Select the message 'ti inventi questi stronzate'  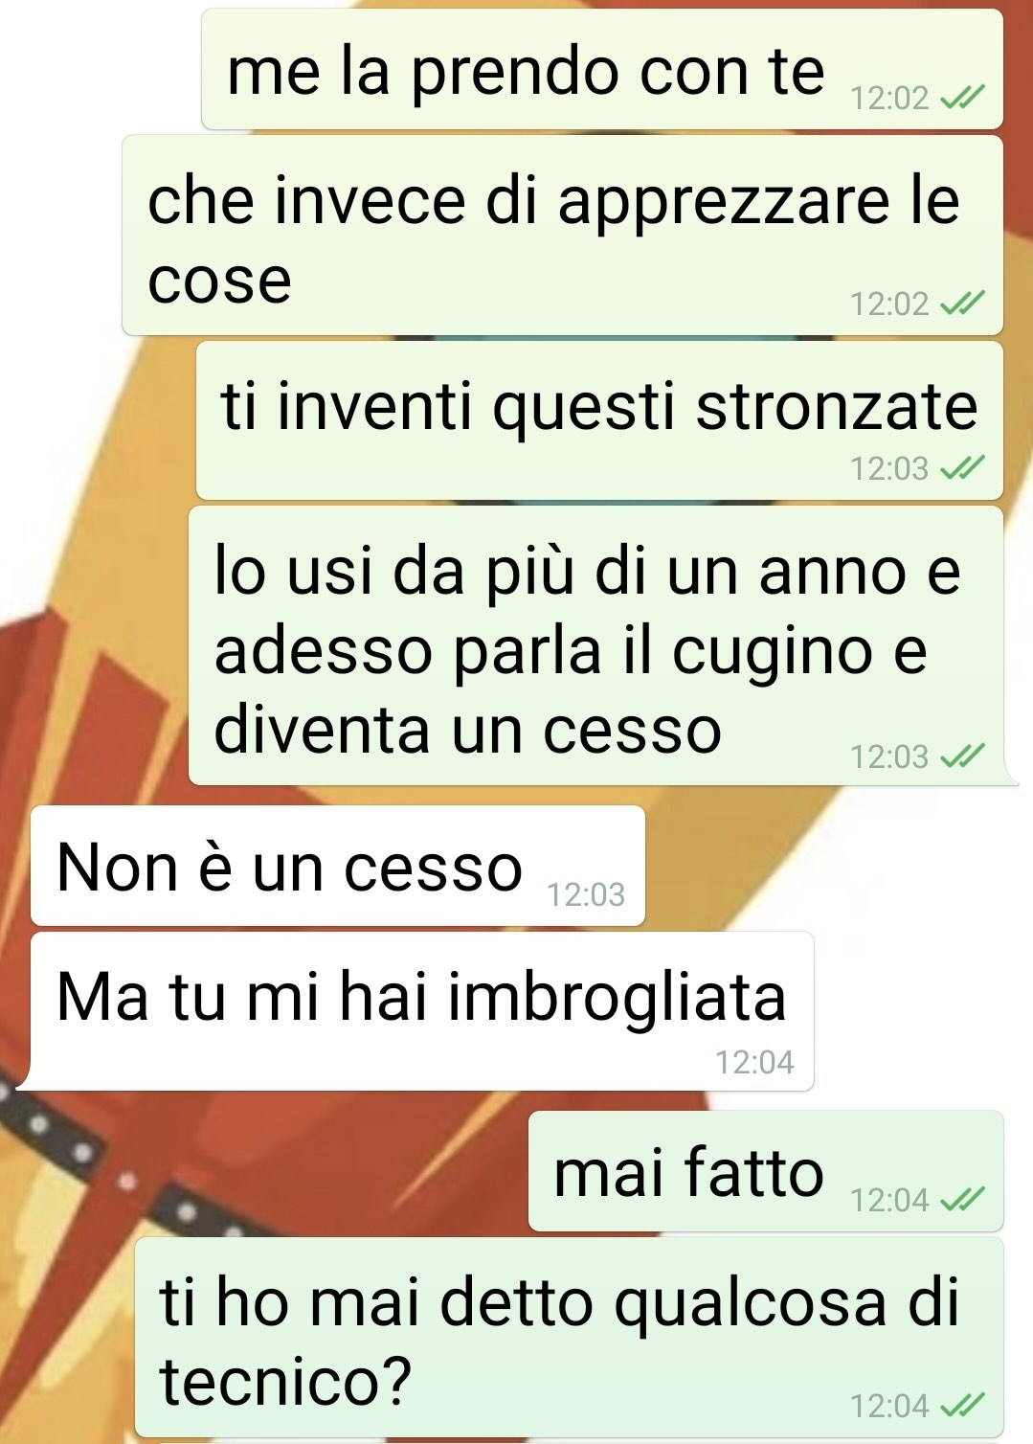pos(599,420)
